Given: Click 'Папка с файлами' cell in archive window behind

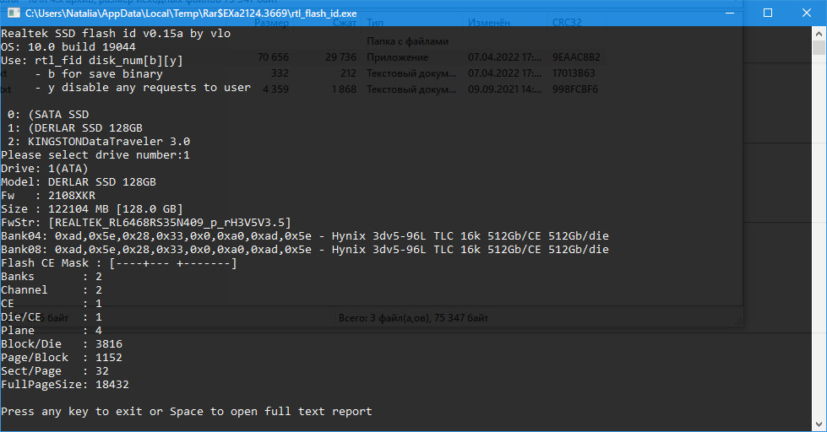Looking at the screenshot, I should pos(408,41).
